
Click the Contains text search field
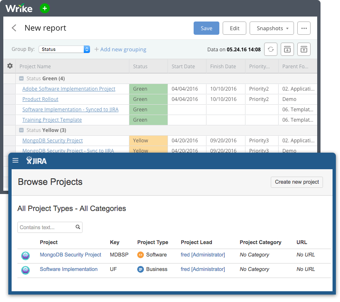tap(50, 227)
